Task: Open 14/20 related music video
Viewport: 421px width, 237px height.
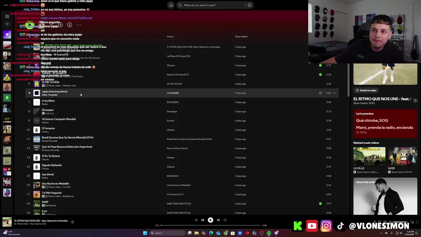Action: point(403,160)
